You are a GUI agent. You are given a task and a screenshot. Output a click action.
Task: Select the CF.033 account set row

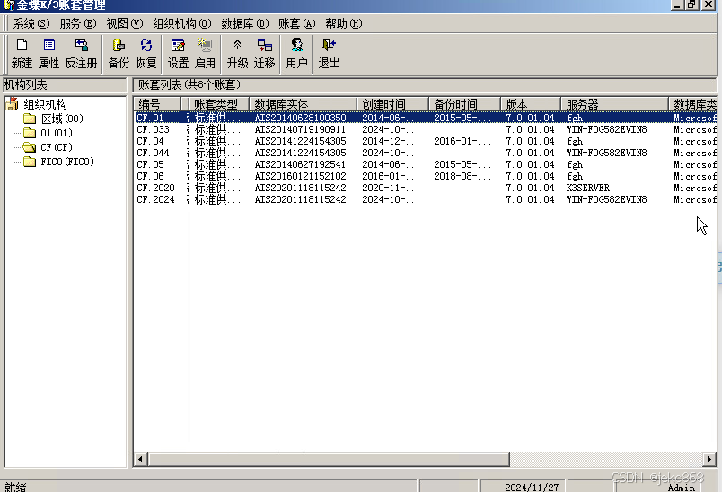426,129
